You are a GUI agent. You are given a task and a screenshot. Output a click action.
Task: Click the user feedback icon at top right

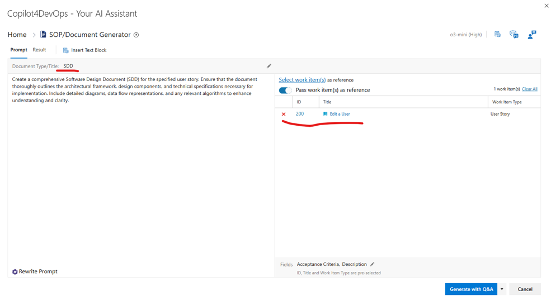(x=531, y=35)
